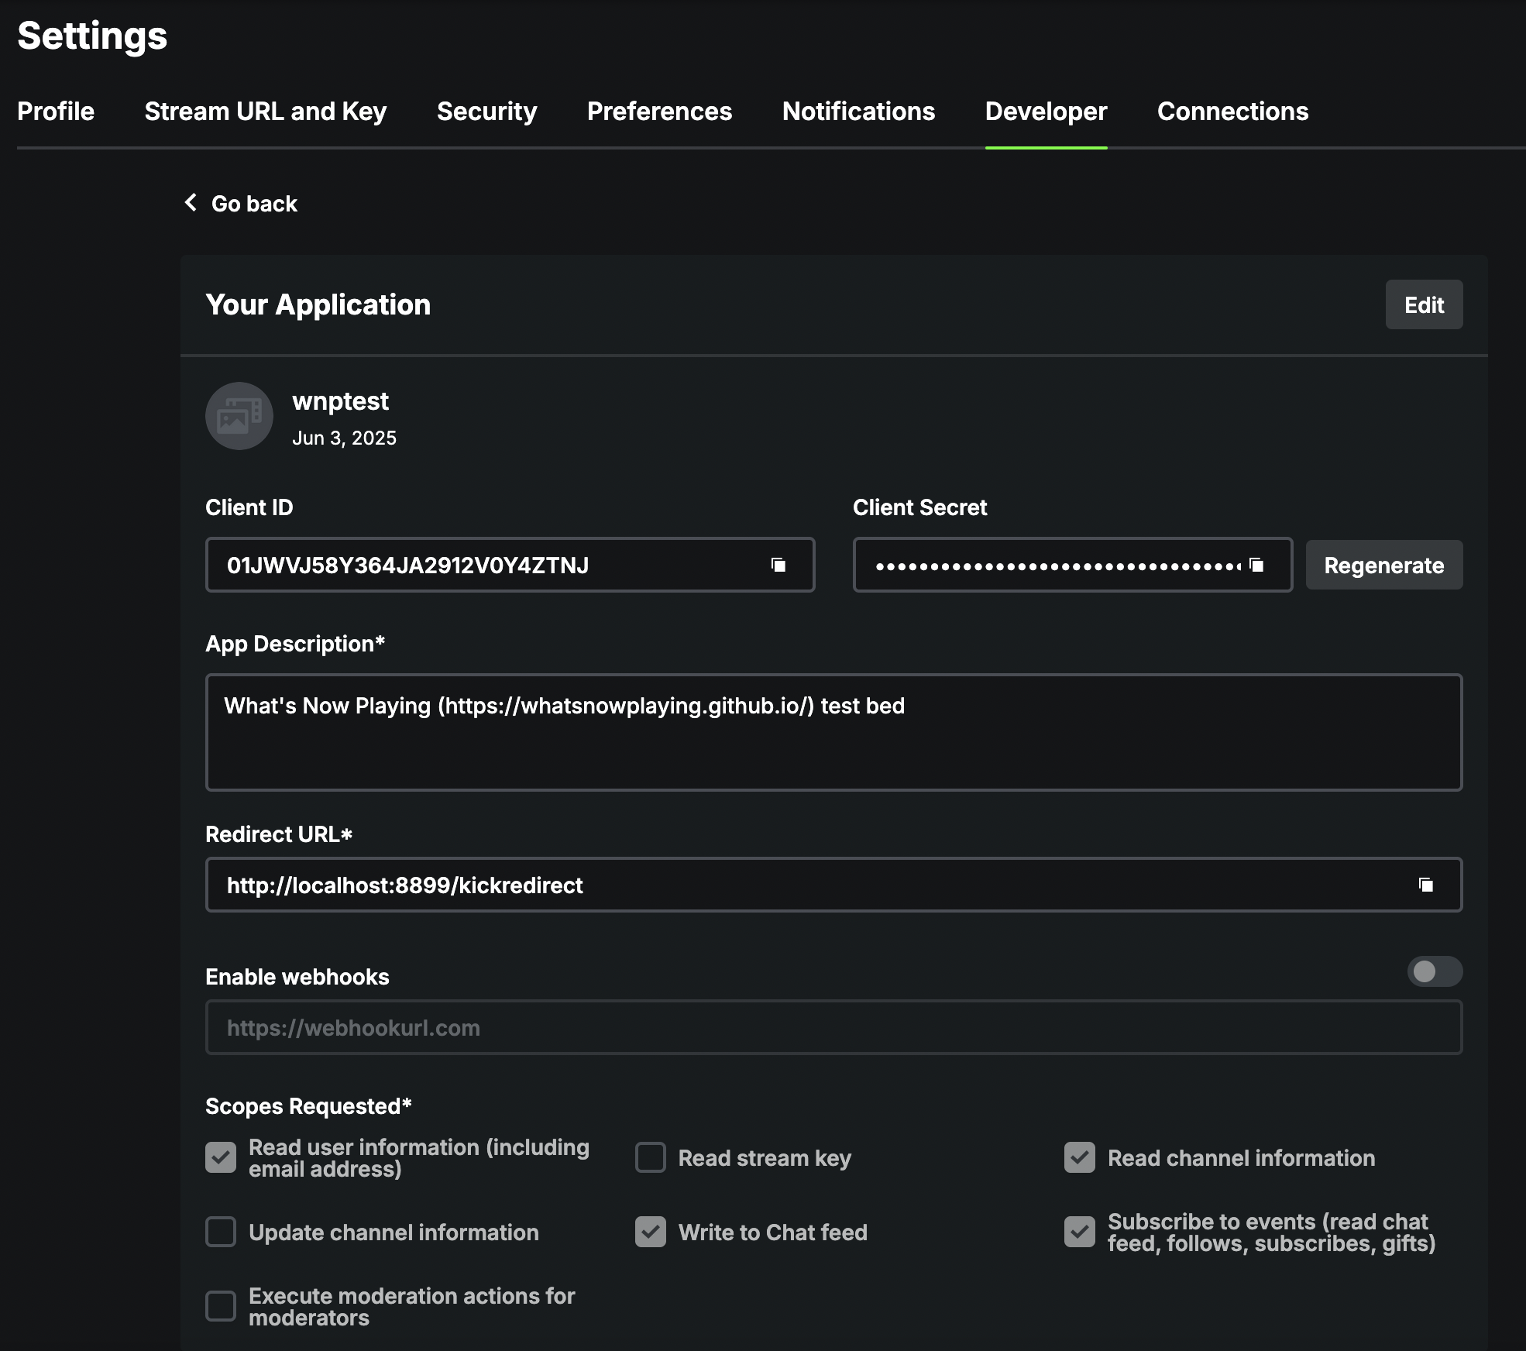Regenerate the Client Secret
This screenshot has height=1351, width=1526.
pos(1383,565)
